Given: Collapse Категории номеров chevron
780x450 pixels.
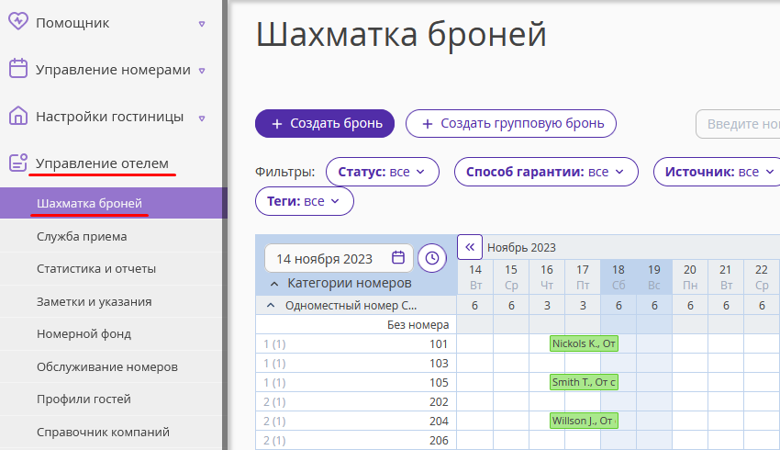Looking at the screenshot, I should 273,284.
